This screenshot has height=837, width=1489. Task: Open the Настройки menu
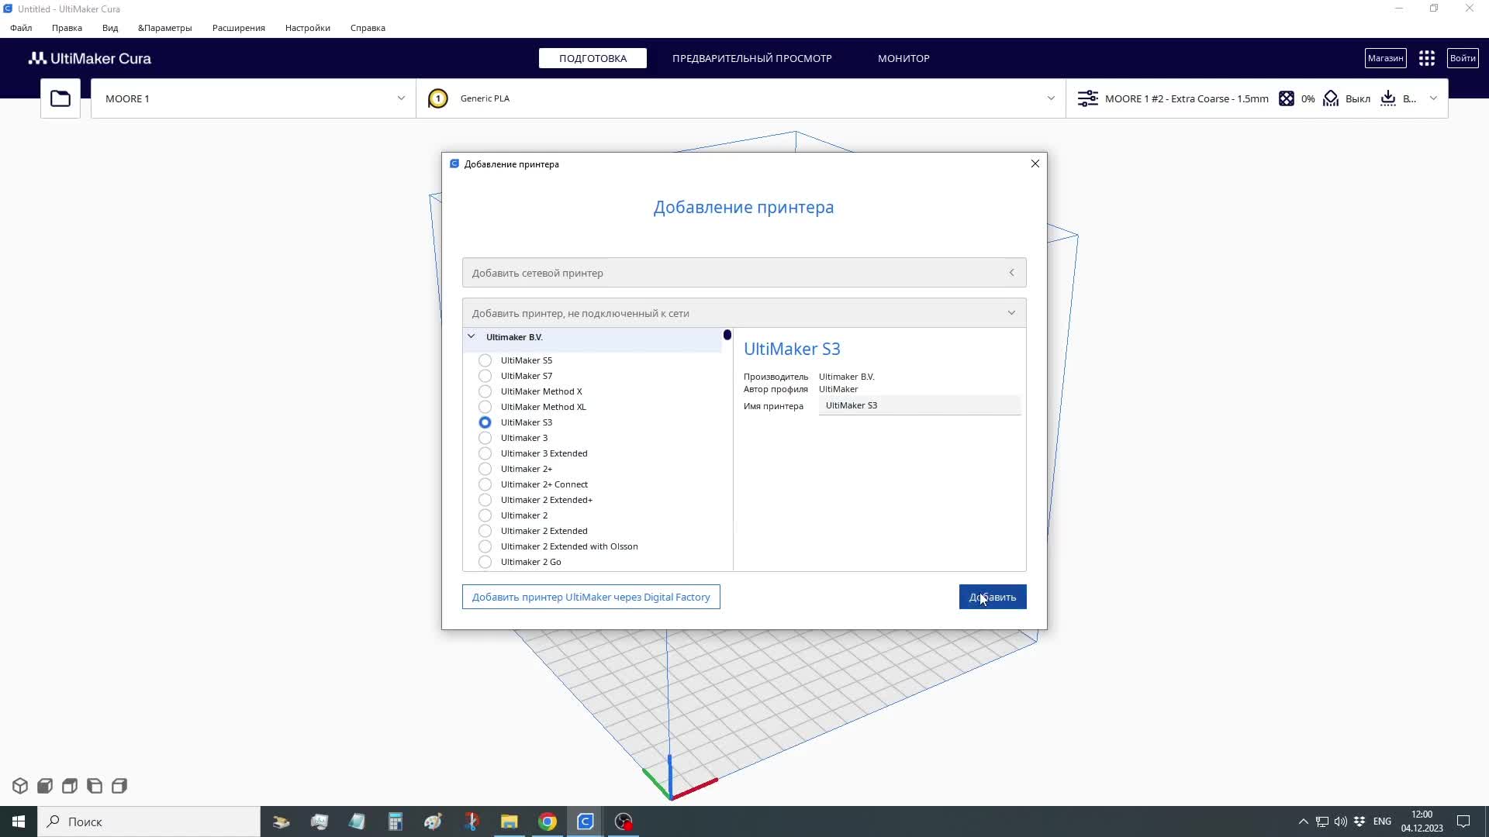click(308, 28)
